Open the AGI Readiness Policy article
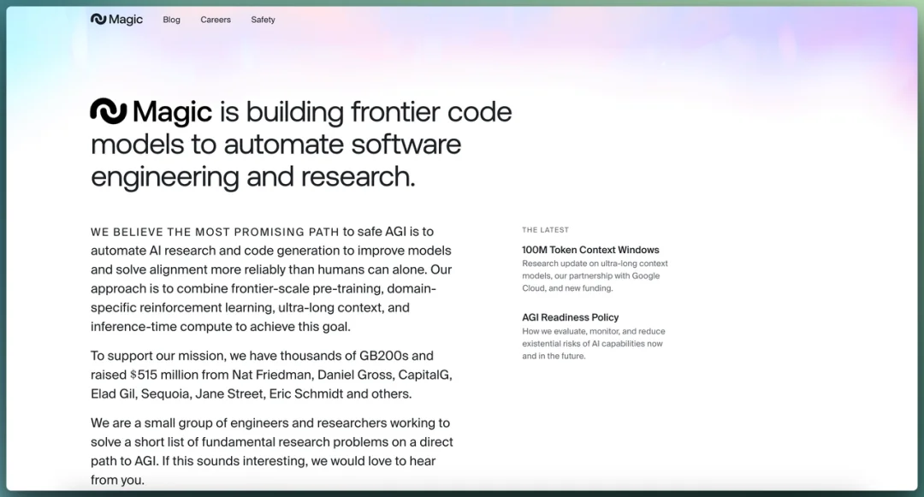This screenshot has width=924, height=497. pos(571,317)
